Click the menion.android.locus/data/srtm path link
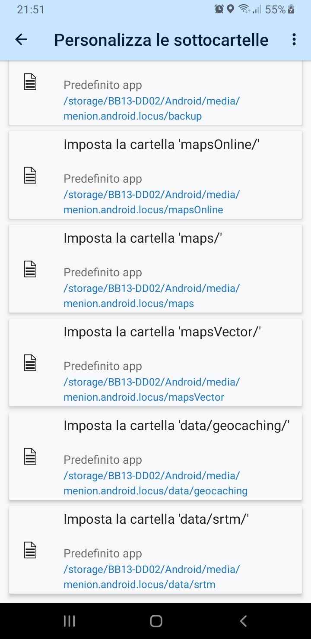Image resolution: width=311 pixels, height=639 pixels. pos(140,585)
